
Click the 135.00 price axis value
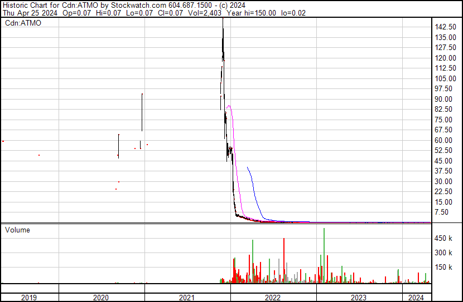(x=445, y=37)
